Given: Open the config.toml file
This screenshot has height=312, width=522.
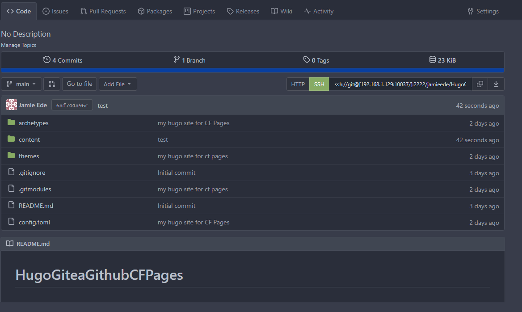Looking at the screenshot, I should pyautogui.click(x=34, y=222).
